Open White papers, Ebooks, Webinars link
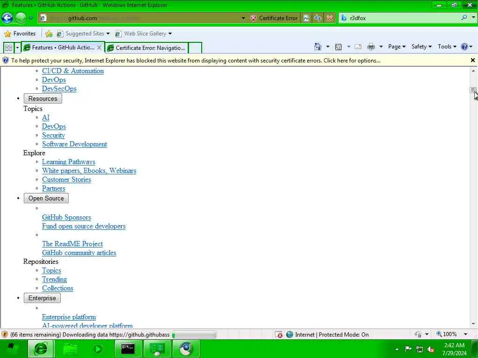This screenshot has height=358, width=478. click(x=89, y=171)
